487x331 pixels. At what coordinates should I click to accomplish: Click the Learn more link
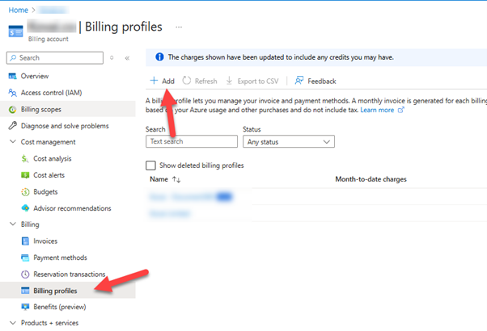click(377, 110)
